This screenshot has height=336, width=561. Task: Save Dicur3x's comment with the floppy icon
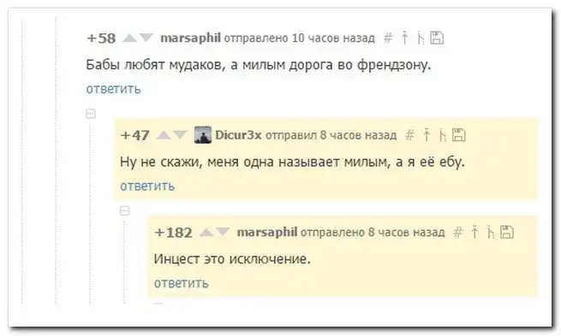click(459, 135)
